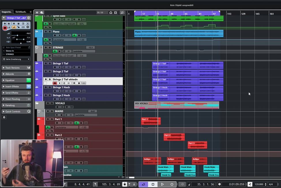Click the tempo 120.000 field
Image resolution: width=281 pixels, height=188 pixels.
259,184
